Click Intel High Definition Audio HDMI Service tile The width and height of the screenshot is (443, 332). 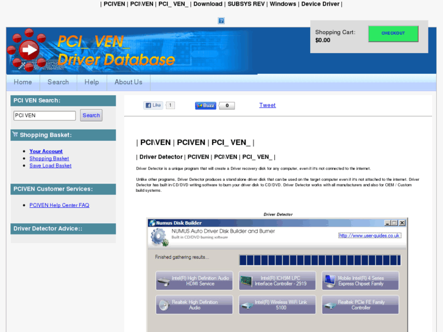(x=194, y=281)
